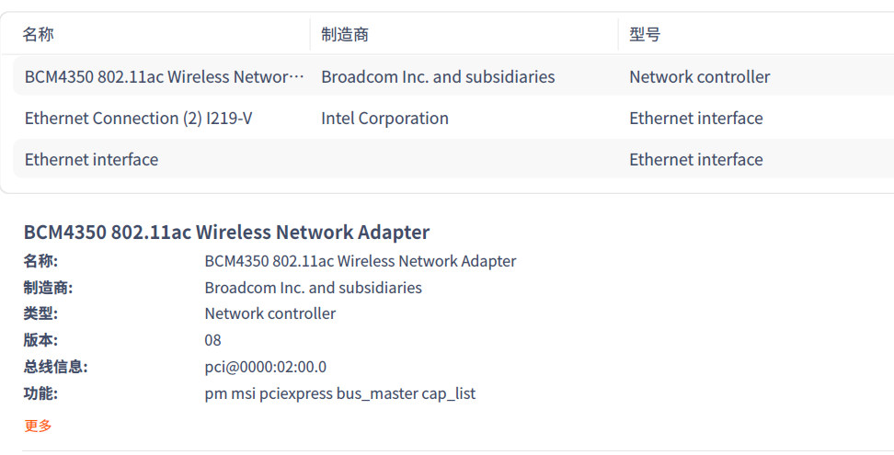
Task: Click the third row's 型号 cell
Action: coord(695,160)
